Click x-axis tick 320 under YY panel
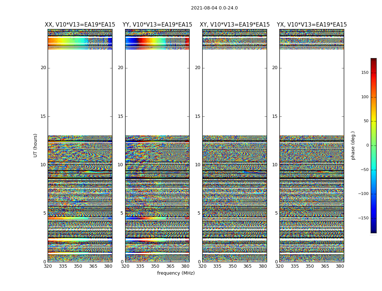The width and height of the screenshot is (382, 291). 125,266
